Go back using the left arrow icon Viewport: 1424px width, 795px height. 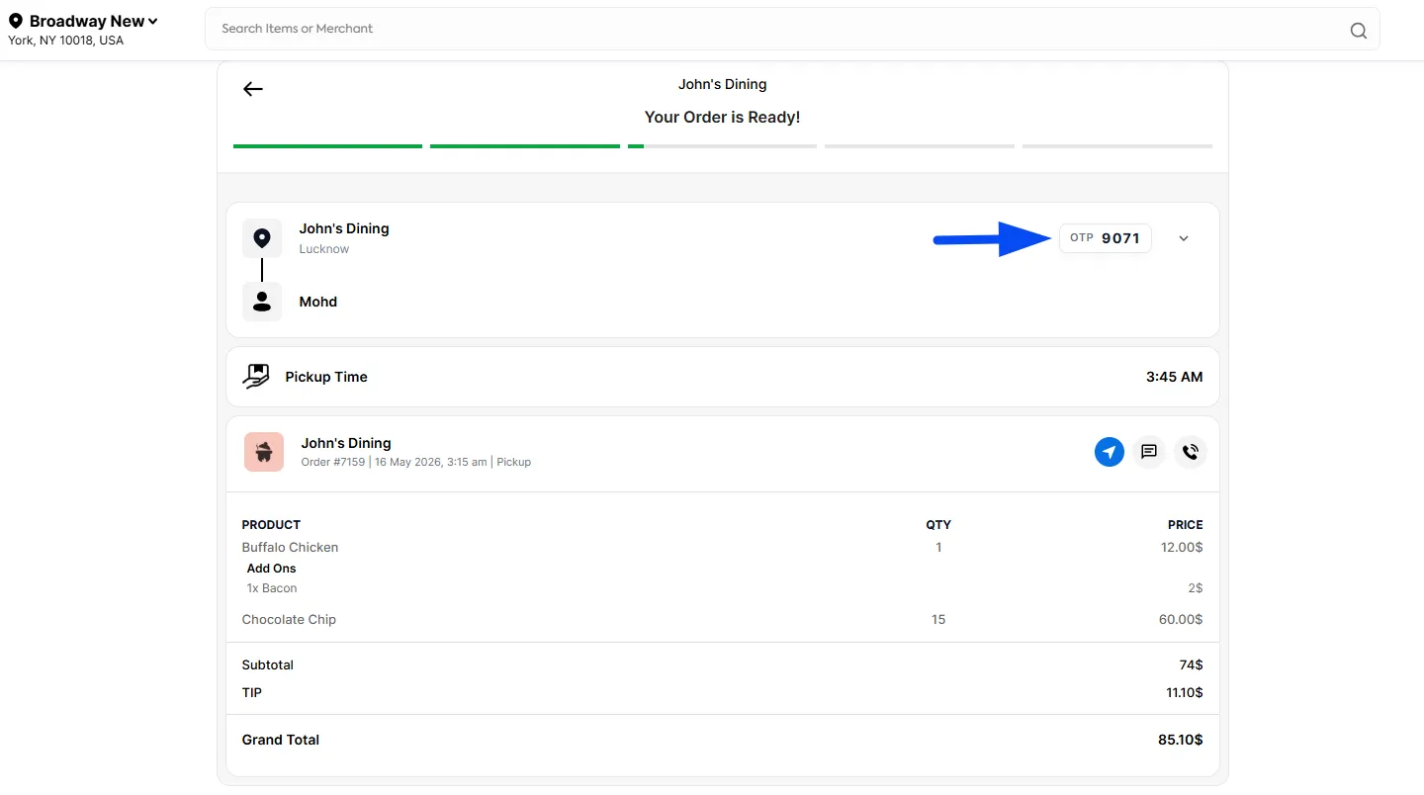click(x=253, y=89)
